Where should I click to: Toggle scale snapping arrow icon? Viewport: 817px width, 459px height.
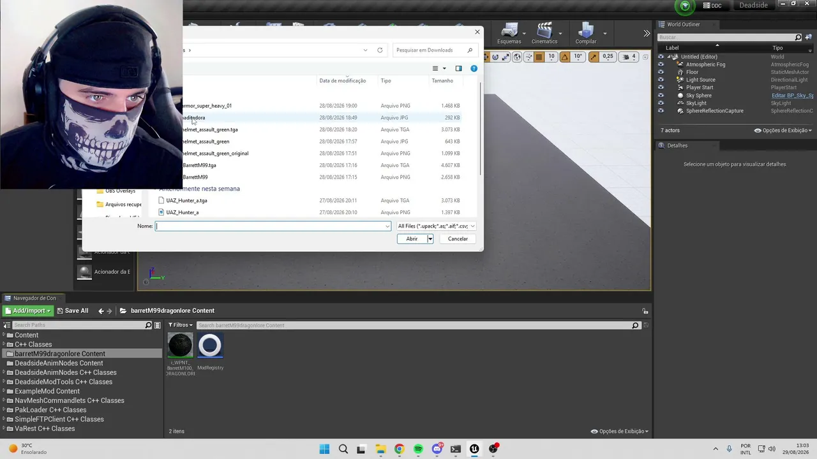pyautogui.click(x=594, y=57)
